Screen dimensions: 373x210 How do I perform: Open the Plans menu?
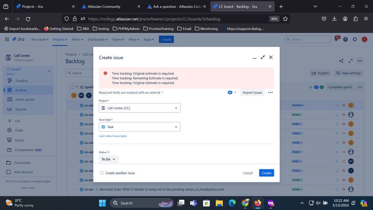pyautogui.click(x=134, y=40)
